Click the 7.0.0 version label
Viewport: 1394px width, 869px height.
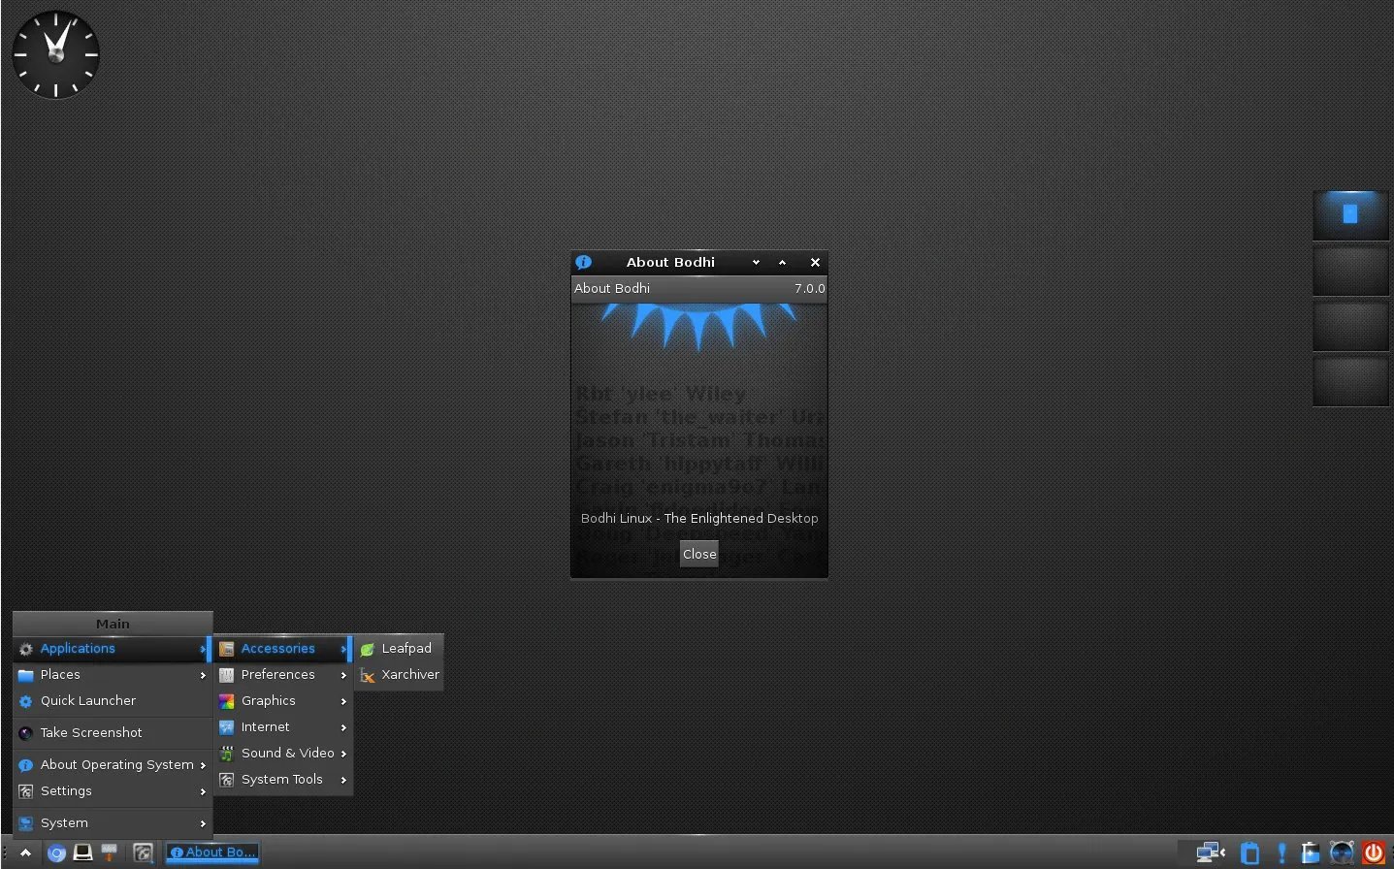tap(809, 288)
